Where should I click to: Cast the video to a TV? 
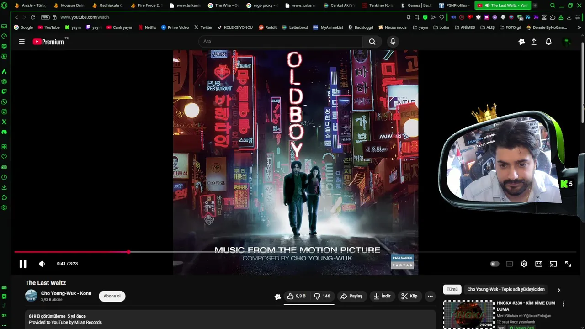pyautogui.click(x=553, y=264)
